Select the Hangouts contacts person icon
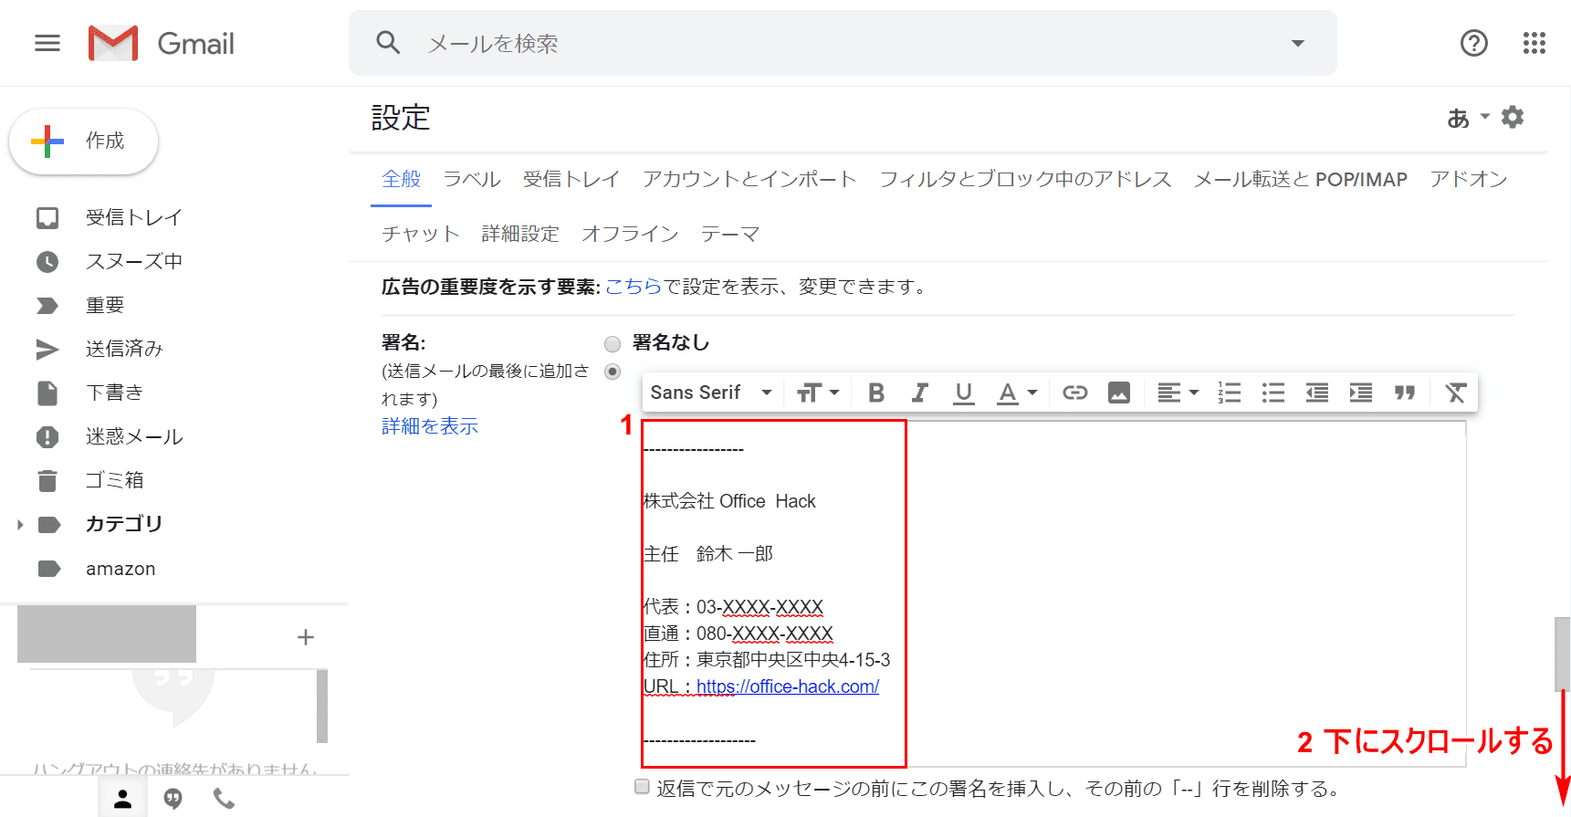 (x=122, y=800)
